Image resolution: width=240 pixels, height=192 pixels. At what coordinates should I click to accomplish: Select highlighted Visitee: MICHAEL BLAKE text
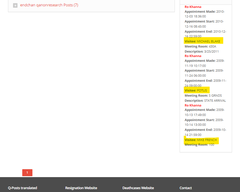202,41
